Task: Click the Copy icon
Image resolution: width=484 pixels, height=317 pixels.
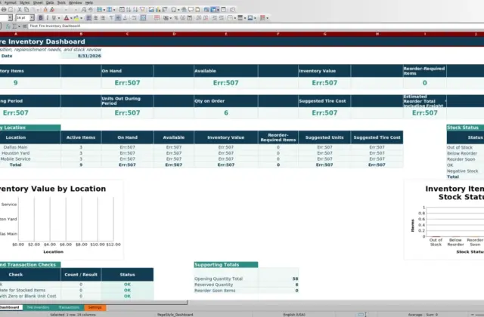Action: (x=26, y=10)
